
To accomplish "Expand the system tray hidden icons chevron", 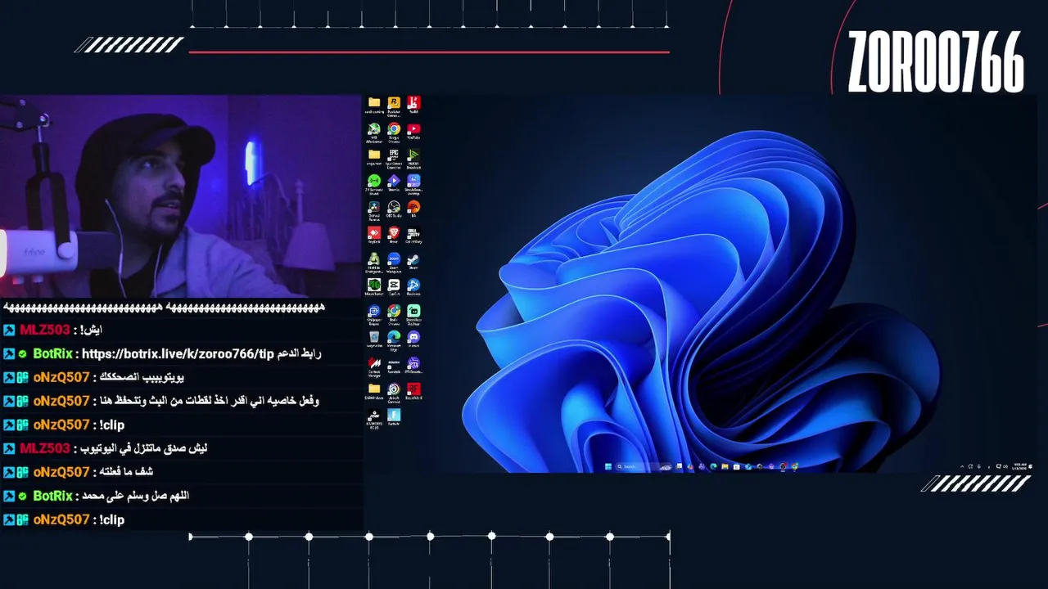I will click(x=962, y=466).
